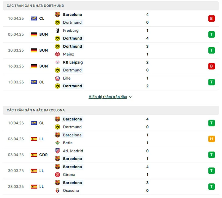Click green T badge for Freiburg match
This screenshot has height=198, width=222.
[x=211, y=34]
